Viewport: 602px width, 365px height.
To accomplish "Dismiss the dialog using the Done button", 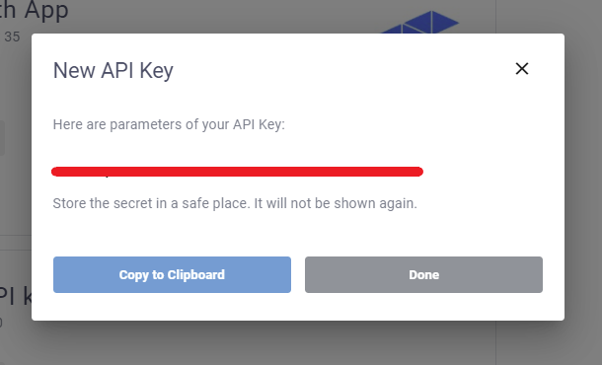I will tap(423, 275).
